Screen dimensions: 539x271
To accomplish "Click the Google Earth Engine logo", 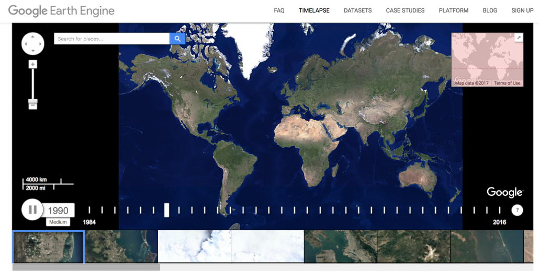I will 61,10.
